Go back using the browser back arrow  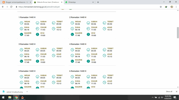3,7
